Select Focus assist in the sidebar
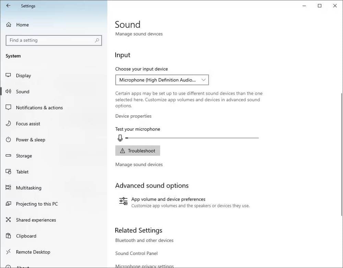The height and width of the screenshot is (268, 343). pos(28,124)
